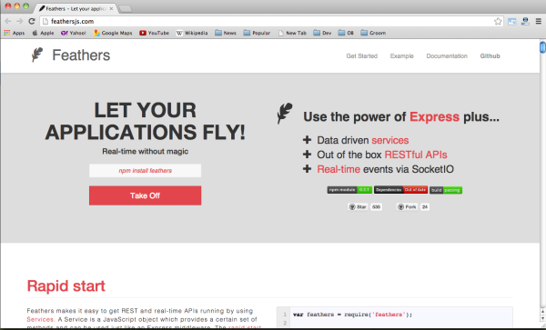Expand the Dev bookmarks folder
This screenshot has width=546, height=330.
(322, 33)
